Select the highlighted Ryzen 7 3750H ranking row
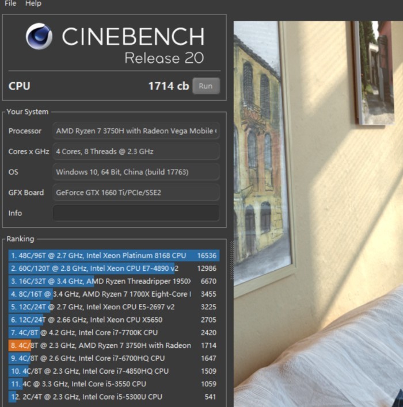The height and width of the screenshot is (407, 403). coord(114,345)
